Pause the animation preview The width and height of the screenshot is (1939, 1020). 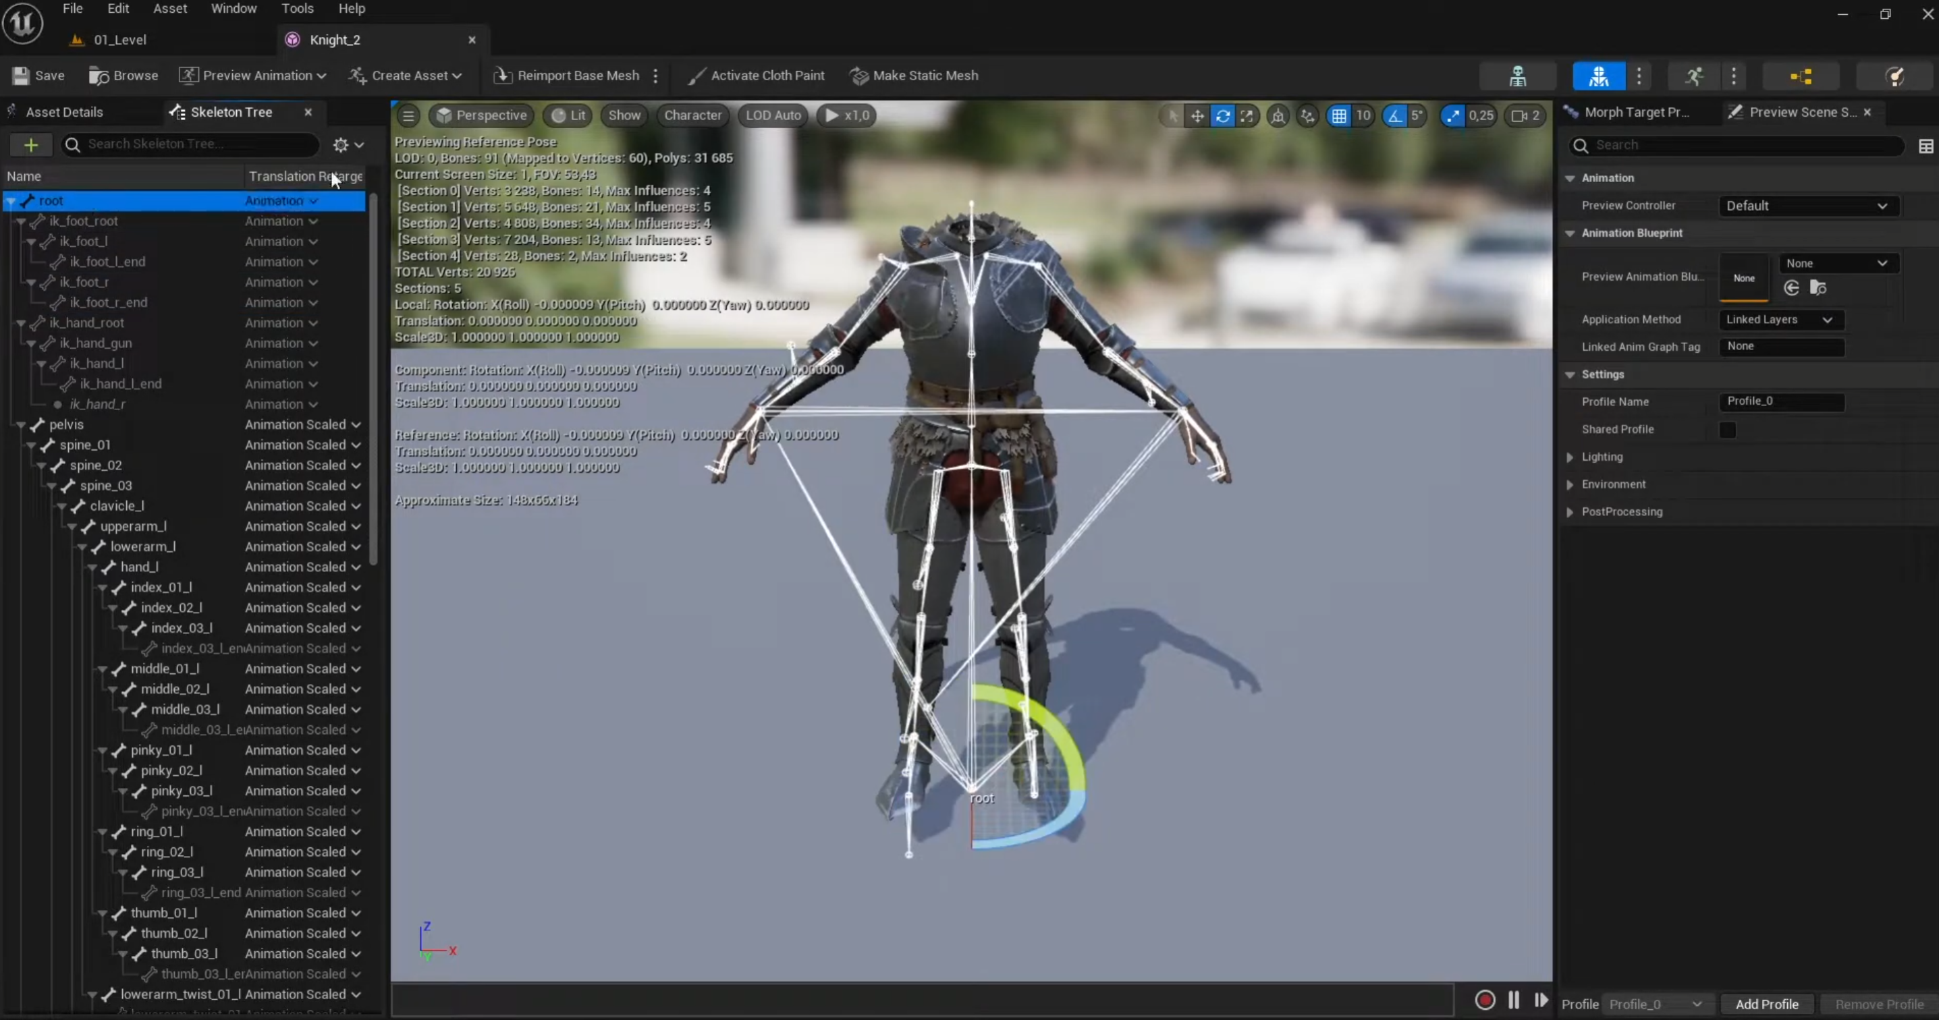1514,1000
